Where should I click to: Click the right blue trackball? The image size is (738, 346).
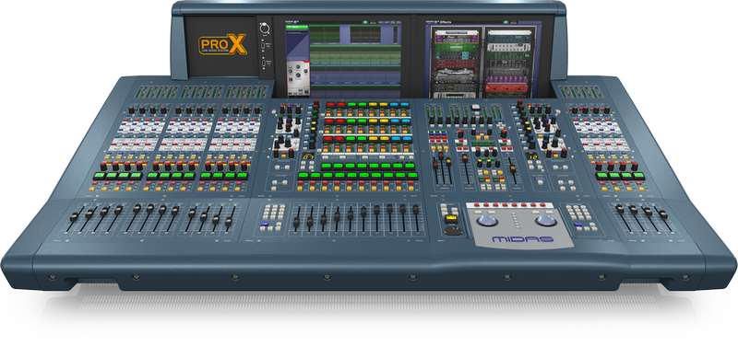pyautogui.click(x=545, y=220)
